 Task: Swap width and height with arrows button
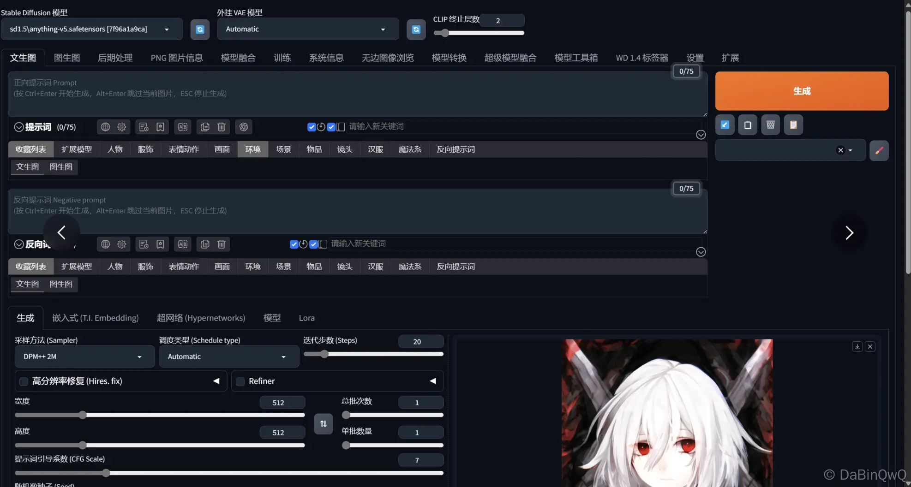324,424
